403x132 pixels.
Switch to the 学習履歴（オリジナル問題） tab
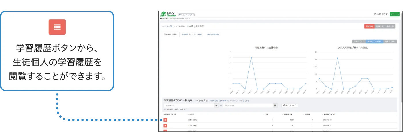click(x=192, y=34)
